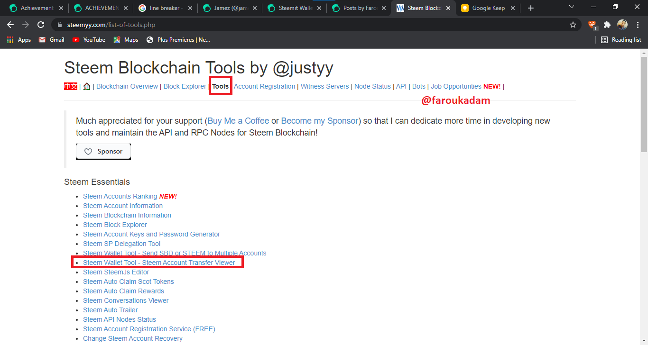
Task: Switch language with the 中文 link
Action: coord(71,86)
